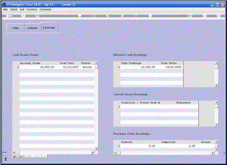The width and height of the screenshot is (227, 165).
Task: Click the key icon in toolbar
Action: [10, 16]
